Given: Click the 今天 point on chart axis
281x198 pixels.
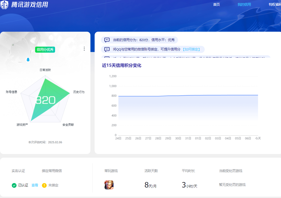Looking at the screenshot, I should tap(258, 138).
